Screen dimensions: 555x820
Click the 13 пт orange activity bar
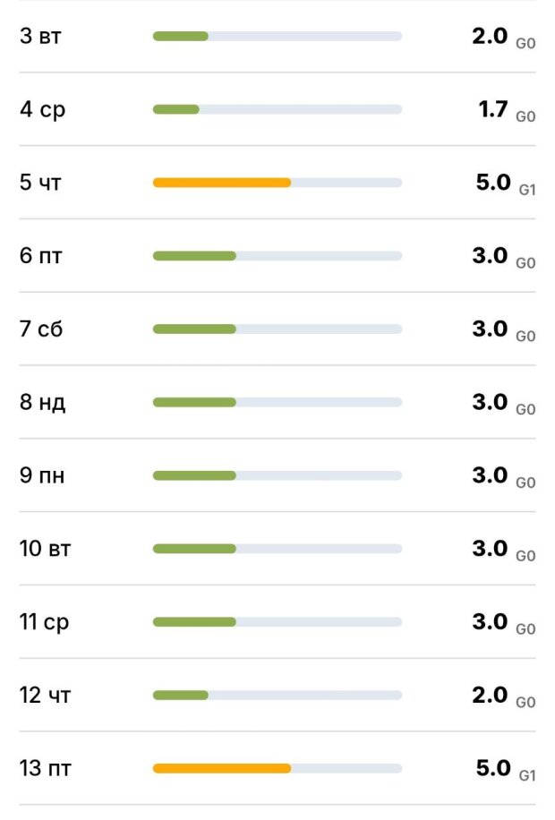[222, 768]
